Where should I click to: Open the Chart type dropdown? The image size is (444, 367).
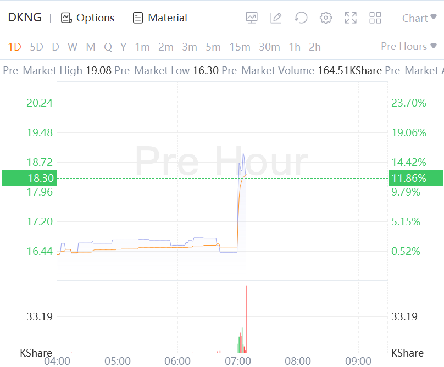point(419,18)
